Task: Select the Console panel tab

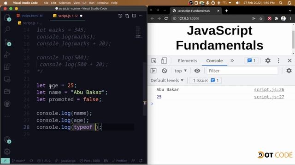Action: point(214,60)
